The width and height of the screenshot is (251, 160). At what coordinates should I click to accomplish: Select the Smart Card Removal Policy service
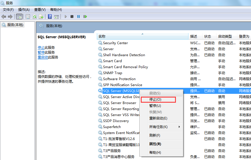[x=174, y=67]
